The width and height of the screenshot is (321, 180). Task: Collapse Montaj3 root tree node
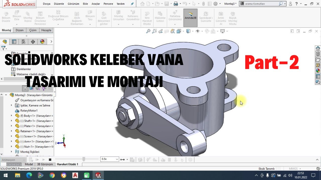click(x=6, y=95)
